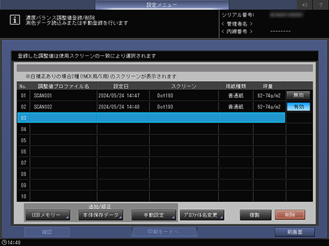329x246 pixels.
Task: Open the USBメモリー import option
Action: click(48, 215)
